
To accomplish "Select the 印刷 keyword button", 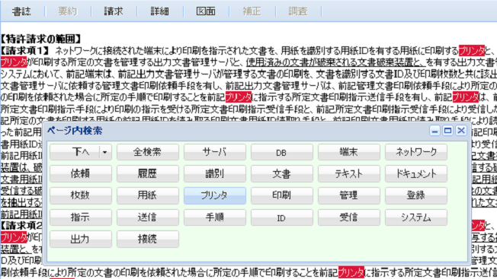I will (x=282, y=195).
